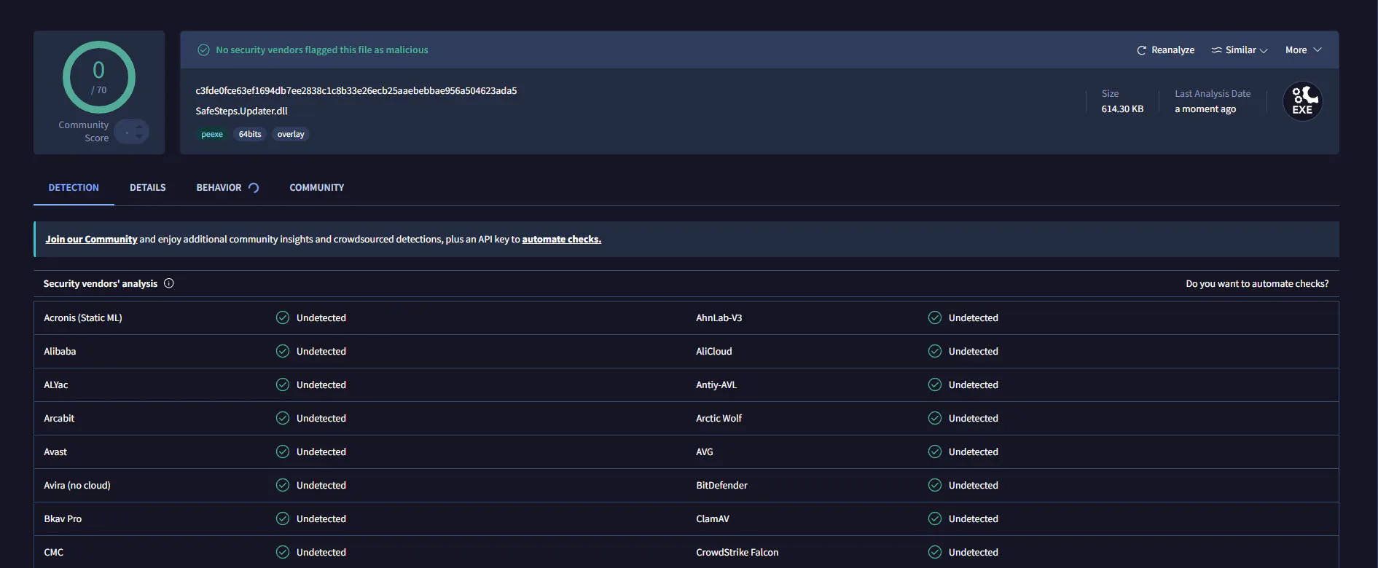Screen dimensions: 1378x568
Task: Click the Arcabit undetected check icon
Action: pyautogui.click(x=283, y=418)
